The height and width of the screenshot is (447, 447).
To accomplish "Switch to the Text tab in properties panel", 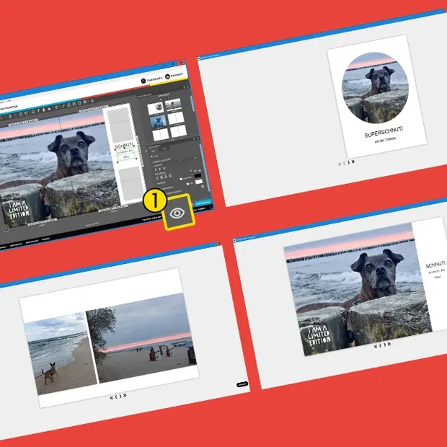I will point(164,149).
